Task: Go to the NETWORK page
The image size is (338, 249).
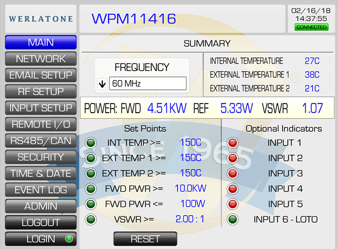Action: tap(41, 59)
